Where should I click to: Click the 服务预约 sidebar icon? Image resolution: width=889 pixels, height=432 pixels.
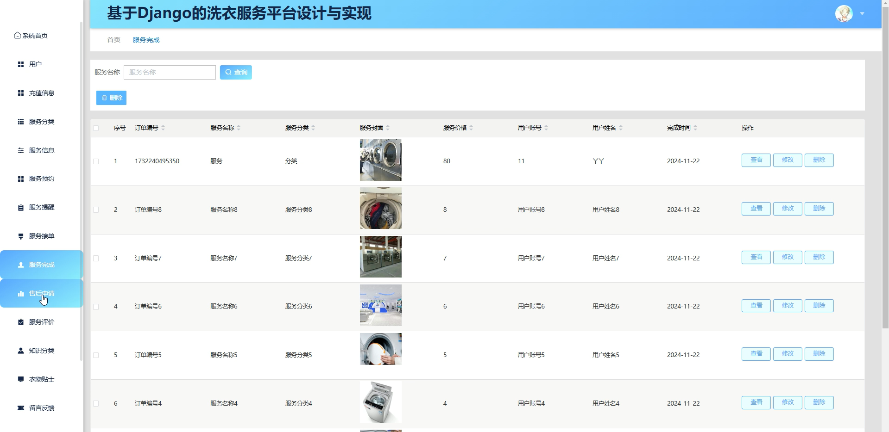pos(21,179)
